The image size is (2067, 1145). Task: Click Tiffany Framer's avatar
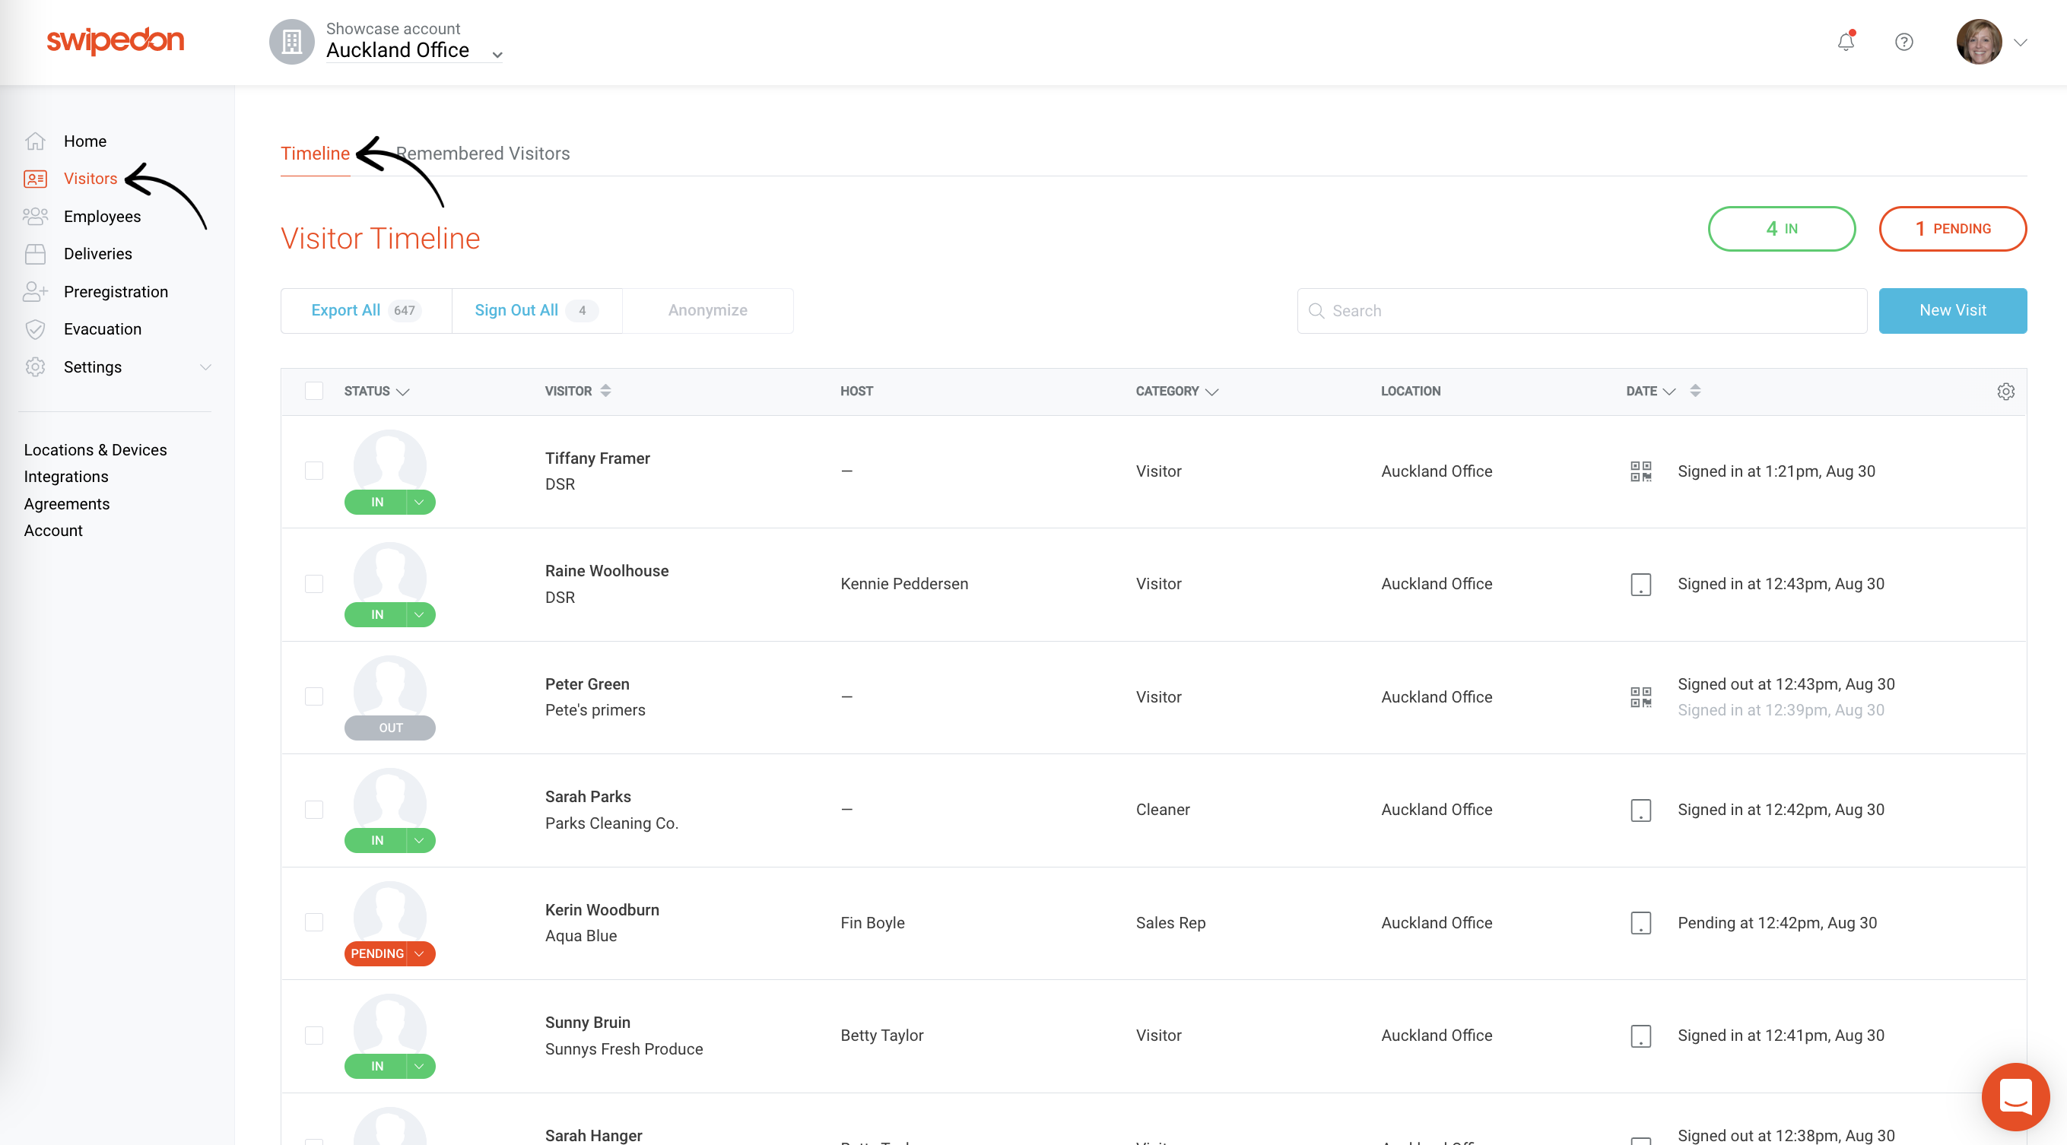390,461
